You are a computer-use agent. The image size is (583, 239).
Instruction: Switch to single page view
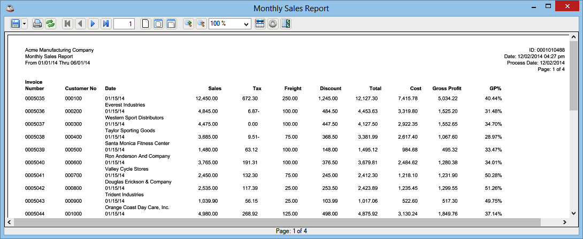point(145,23)
